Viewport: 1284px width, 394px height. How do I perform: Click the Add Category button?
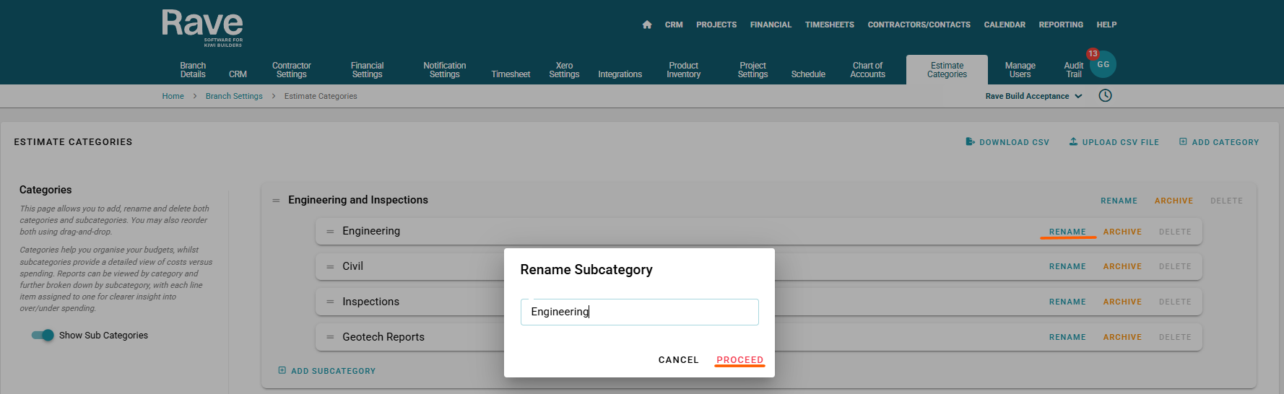point(1219,142)
